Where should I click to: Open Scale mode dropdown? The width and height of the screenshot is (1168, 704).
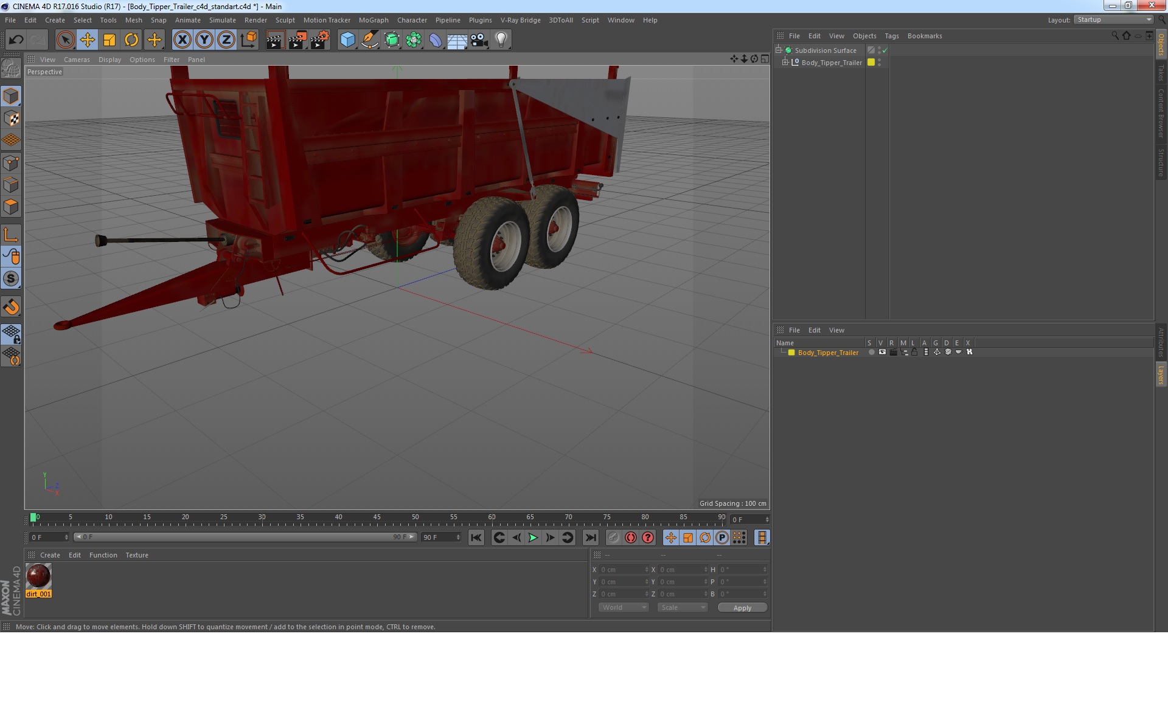[x=683, y=607]
